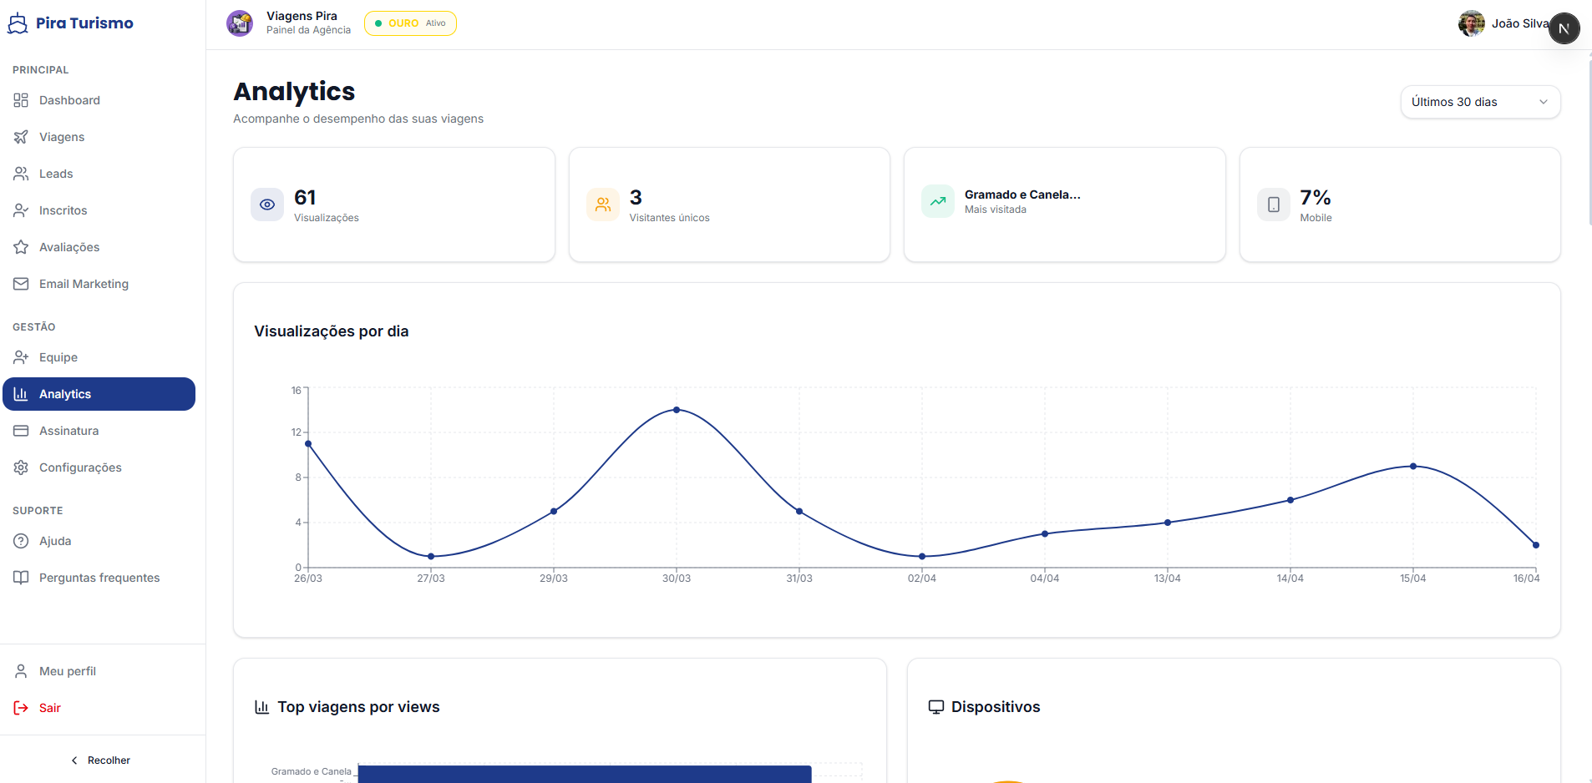Click the Dashboard grid icon in sidebar
Viewport: 1592px width, 783px height.
[x=21, y=100]
